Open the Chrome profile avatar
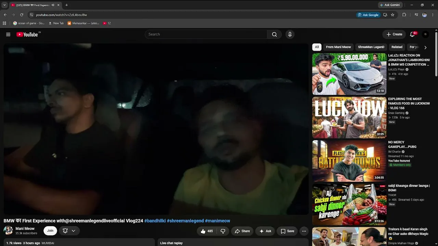 424,15
